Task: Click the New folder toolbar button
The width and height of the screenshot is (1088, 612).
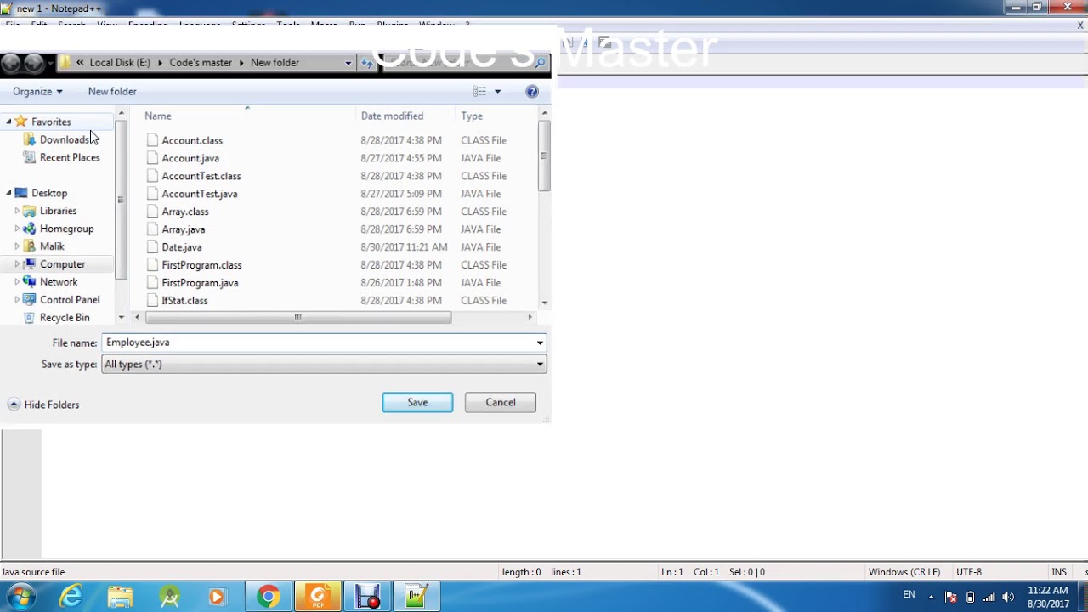Action: [x=112, y=91]
